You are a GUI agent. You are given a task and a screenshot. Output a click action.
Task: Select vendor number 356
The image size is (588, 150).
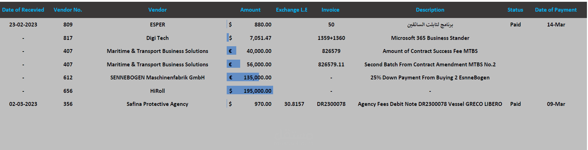coord(68,104)
